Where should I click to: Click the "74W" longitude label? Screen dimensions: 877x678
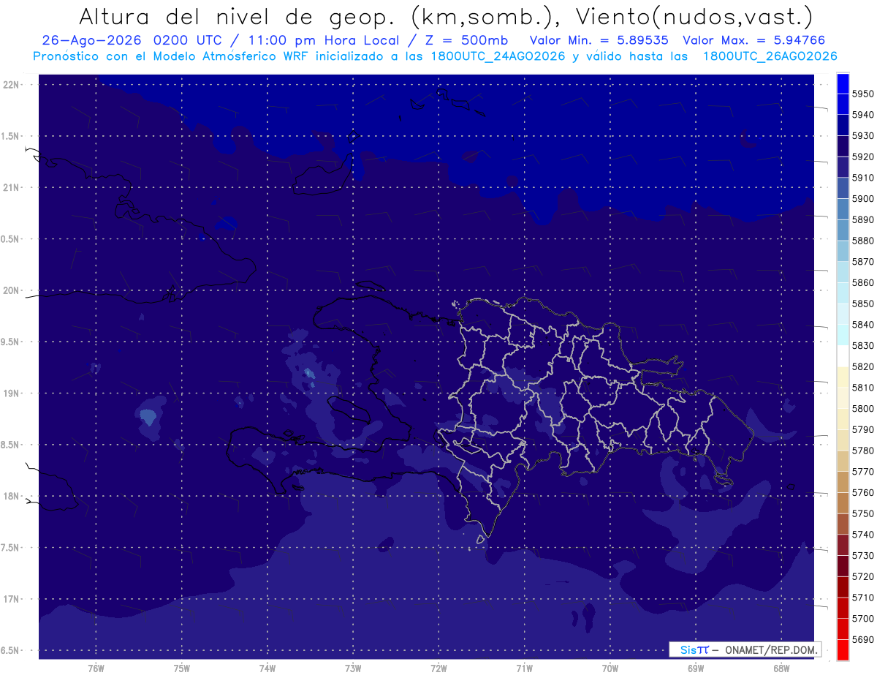(267, 668)
